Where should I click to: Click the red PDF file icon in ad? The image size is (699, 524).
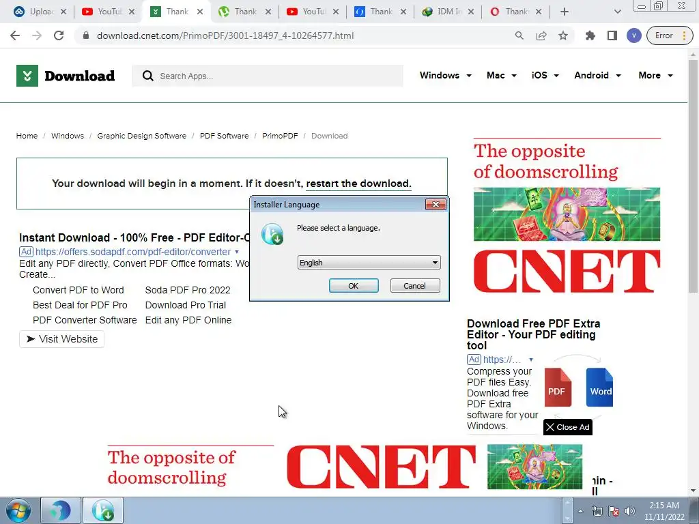[x=558, y=388]
